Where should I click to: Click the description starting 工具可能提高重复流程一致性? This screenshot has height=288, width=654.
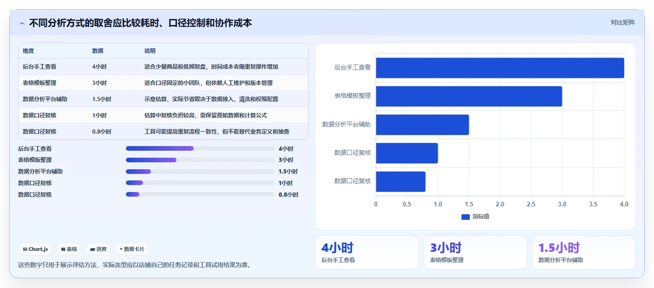point(217,132)
